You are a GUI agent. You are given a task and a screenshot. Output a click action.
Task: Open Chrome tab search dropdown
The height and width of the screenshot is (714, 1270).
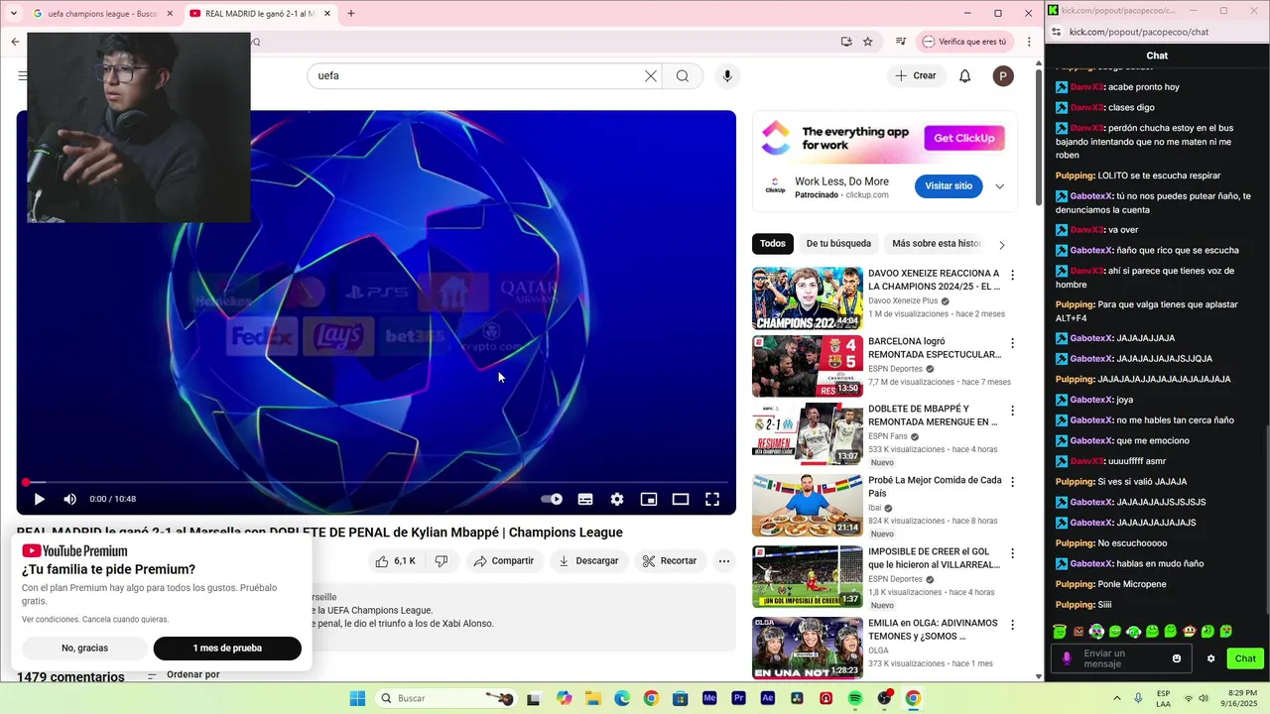point(13,14)
